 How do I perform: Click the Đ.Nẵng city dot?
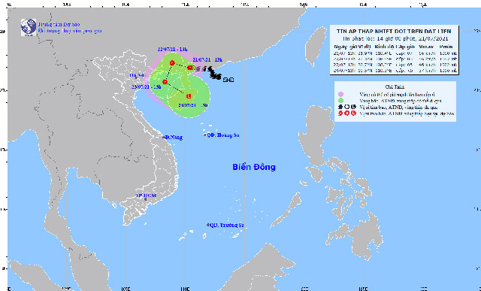(x=164, y=137)
